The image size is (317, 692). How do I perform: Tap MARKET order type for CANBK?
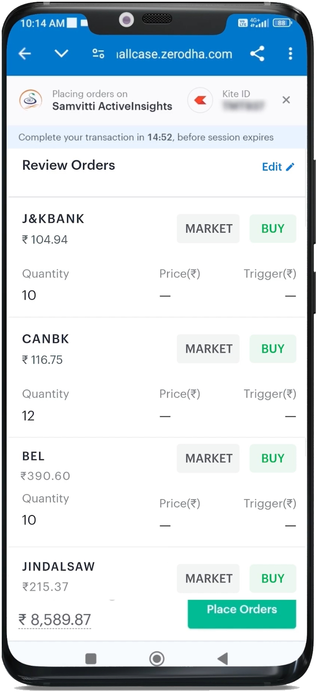click(x=208, y=349)
